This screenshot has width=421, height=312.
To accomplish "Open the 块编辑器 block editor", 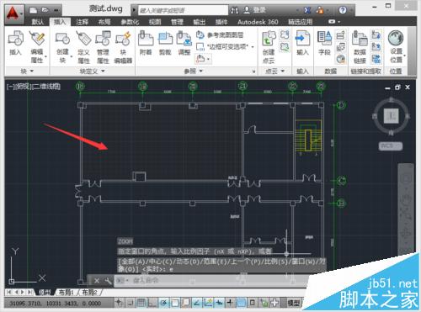I will click(x=123, y=47).
